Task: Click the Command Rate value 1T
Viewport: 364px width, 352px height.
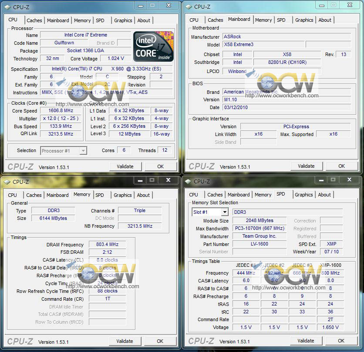Action: (107, 299)
